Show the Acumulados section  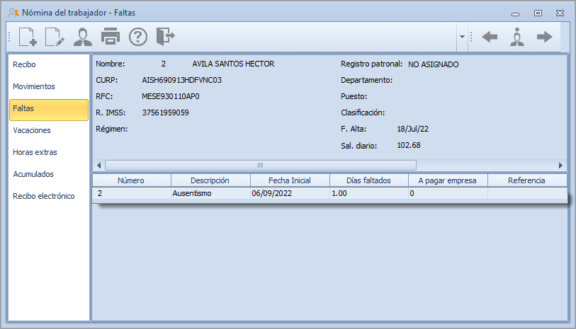coord(33,174)
